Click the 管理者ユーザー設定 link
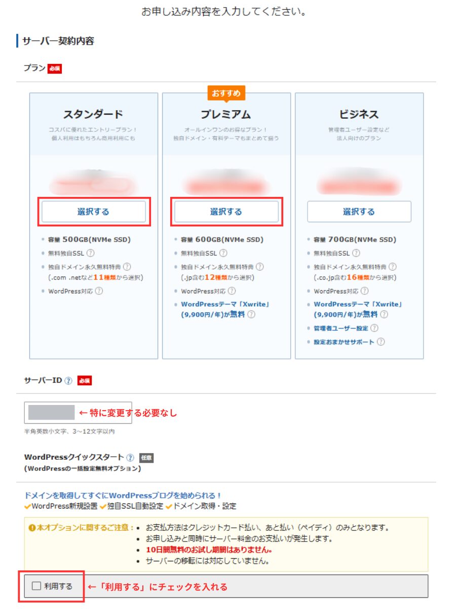456x609 pixels. click(x=340, y=328)
